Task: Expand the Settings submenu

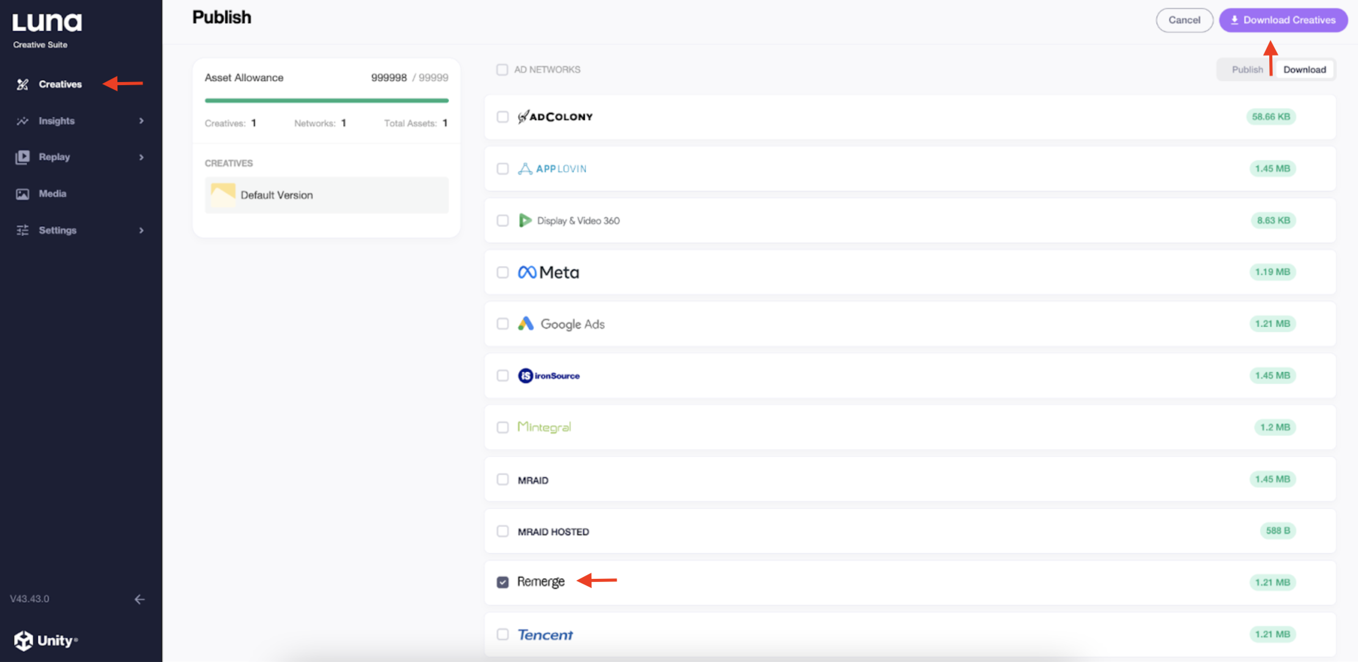Action: coord(141,230)
